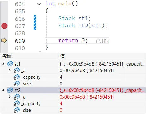Click _size name under st2
The width and height of the screenshot is (146, 114).
click(x=26, y=110)
